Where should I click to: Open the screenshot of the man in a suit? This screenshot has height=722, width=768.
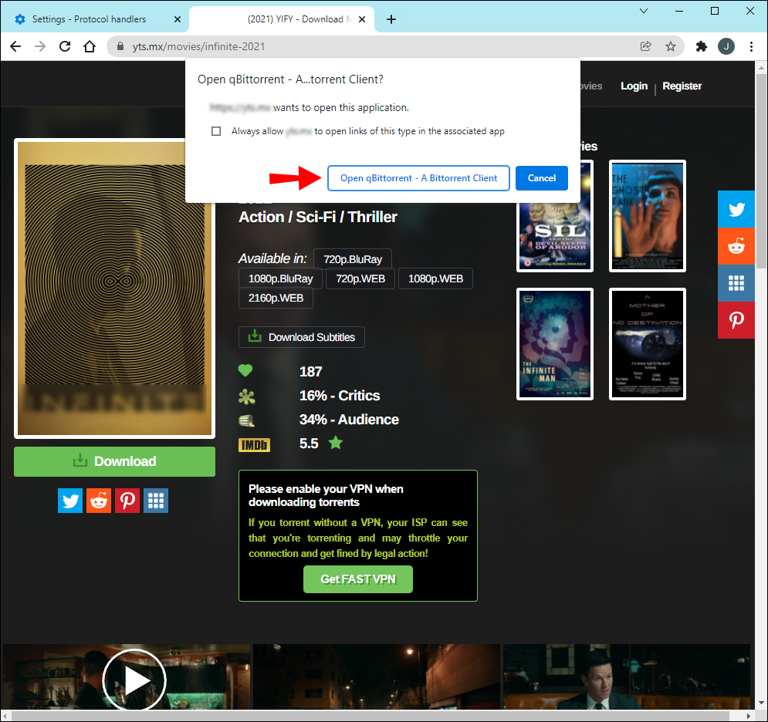[x=627, y=676]
